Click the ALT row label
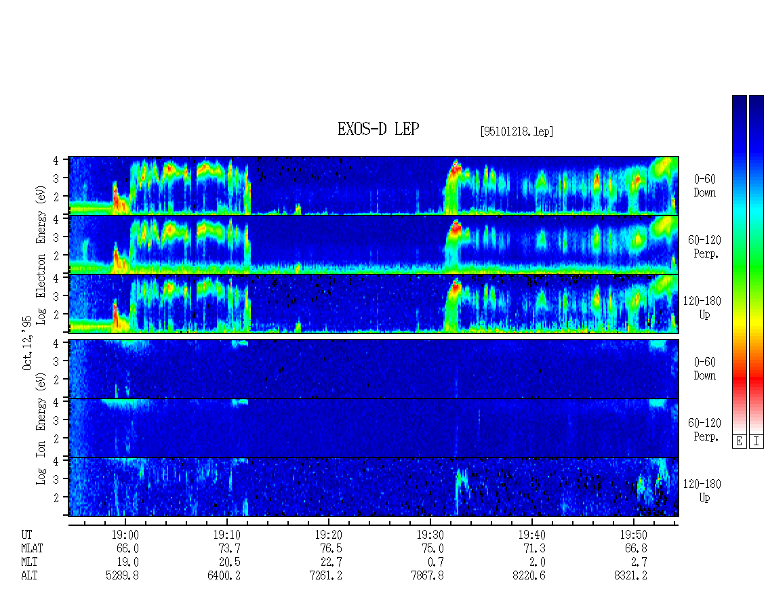The width and height of the screenshot is (766, 593). point(29,576)
